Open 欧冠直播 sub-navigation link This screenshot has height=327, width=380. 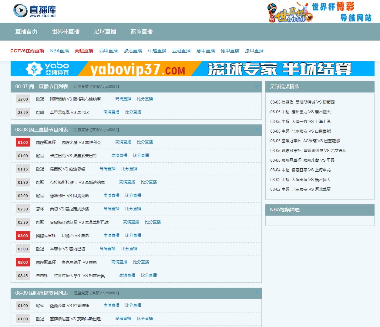tap(133, 51)
